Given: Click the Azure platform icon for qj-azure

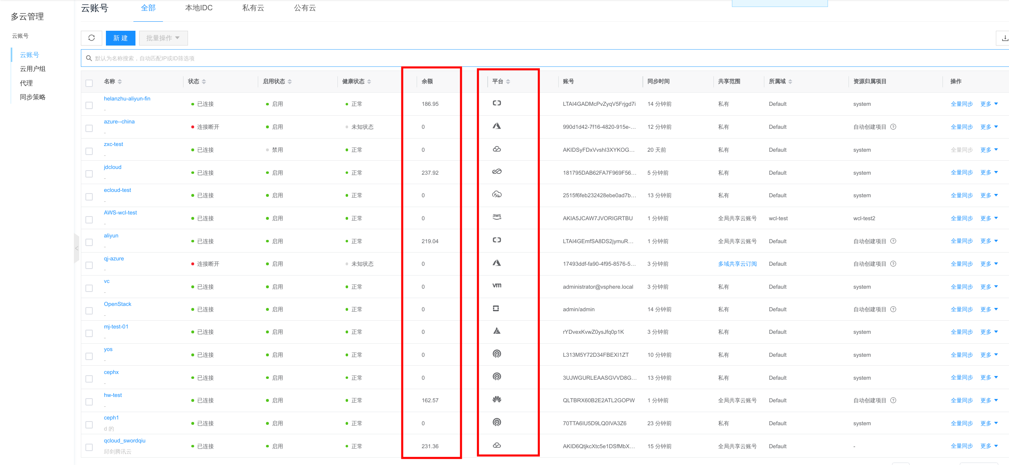Looking at the screenshot, I should pyautogui.click(x=497, y=263).
